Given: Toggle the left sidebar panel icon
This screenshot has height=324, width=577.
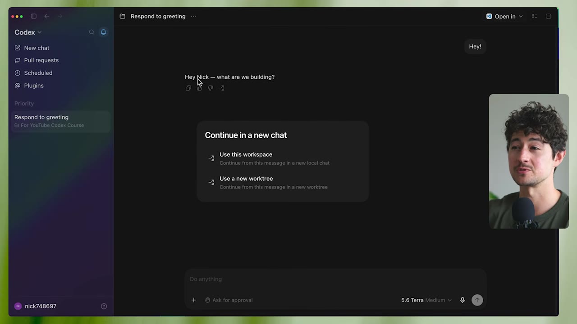Looking at the screenshot, I should pos(33,16).
